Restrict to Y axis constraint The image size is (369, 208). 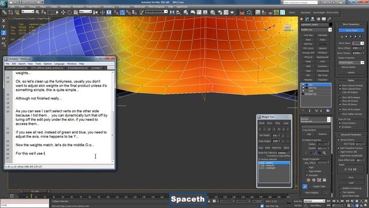3,27
